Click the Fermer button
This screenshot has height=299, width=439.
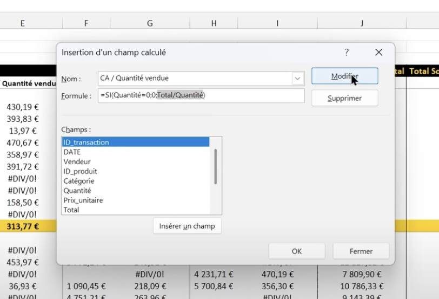[361, 251]
